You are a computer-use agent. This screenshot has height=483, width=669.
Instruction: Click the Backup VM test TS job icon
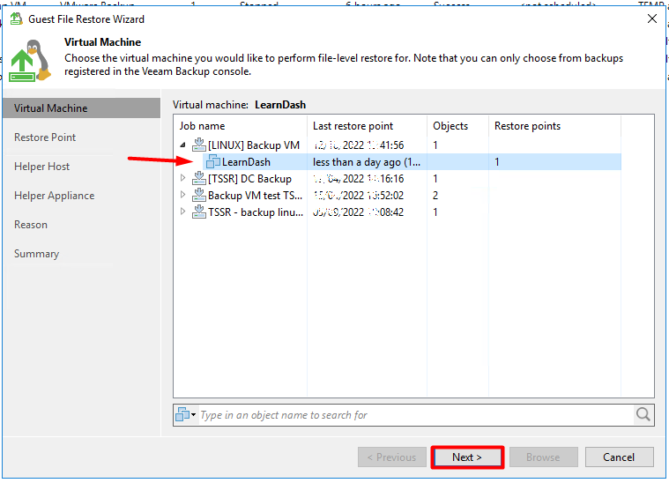pyautogui.click(x=199, y=196)
